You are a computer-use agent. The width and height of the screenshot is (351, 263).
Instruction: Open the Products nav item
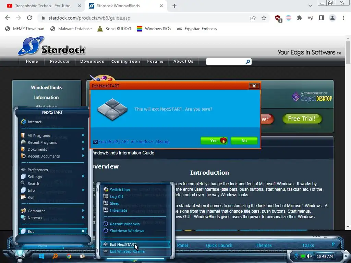point(60,61)
